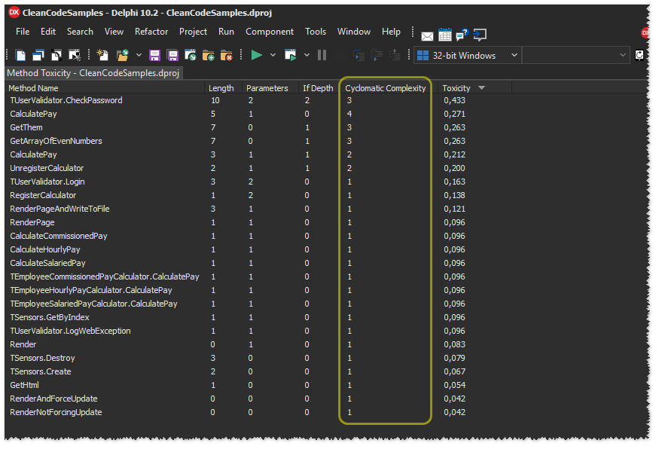Sort by the If Depth column header
Image resolution: width=659 pixels, height=449 pixels.
[318, 88]
